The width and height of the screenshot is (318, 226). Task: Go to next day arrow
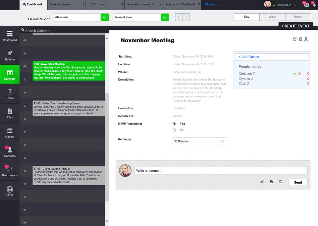186,17
